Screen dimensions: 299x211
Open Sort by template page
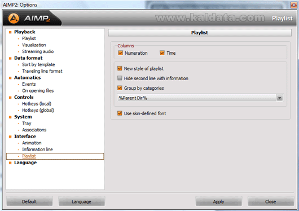pyautogui.click(x=38, y=64)
